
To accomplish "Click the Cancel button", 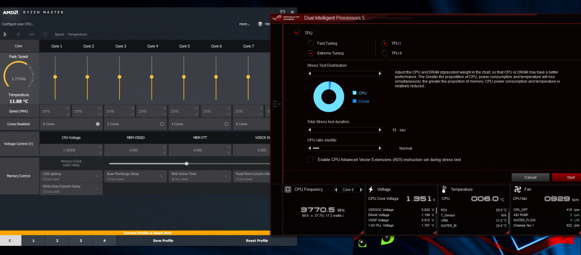I will tap(530, 177).
